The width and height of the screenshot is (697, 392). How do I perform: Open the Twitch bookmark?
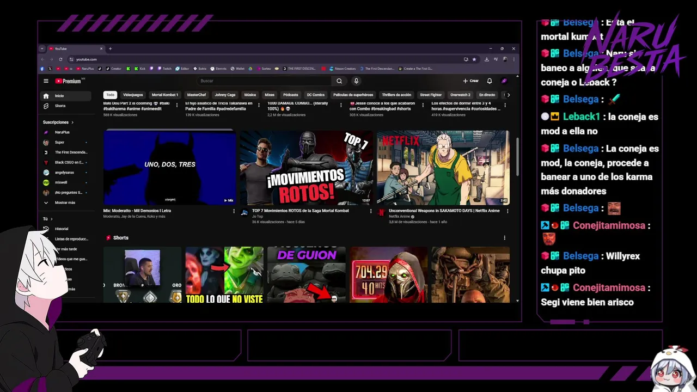pos(164,69)
